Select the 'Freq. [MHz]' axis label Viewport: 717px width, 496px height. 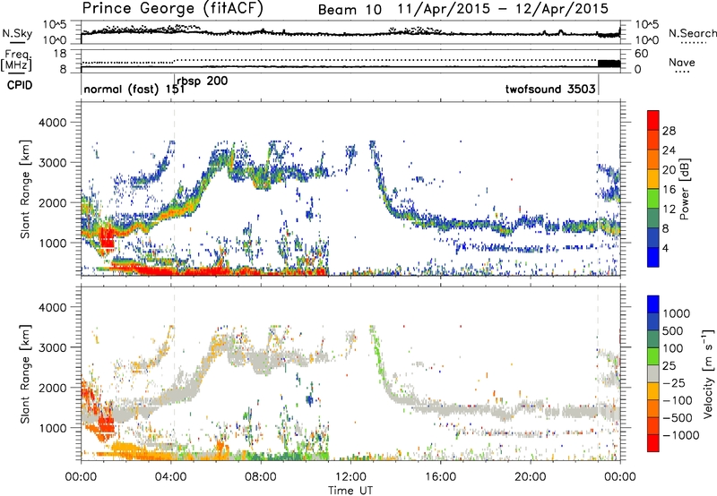[16, 60]
